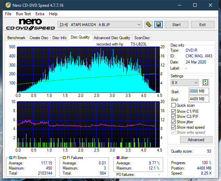Click the disc ID CMC MAG. AM3
This screenshot has width=221, height=181.
tap(199, 56)
